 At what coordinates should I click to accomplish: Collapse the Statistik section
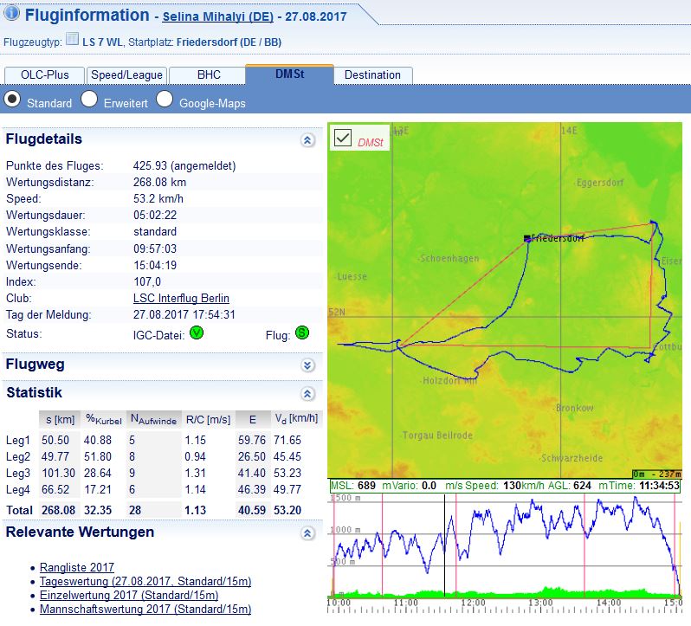307,393
